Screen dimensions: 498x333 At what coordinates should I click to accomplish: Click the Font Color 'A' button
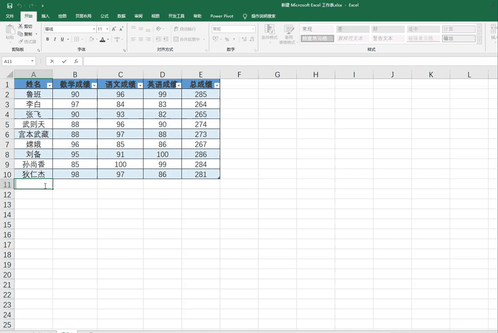(x=102, y=39)
